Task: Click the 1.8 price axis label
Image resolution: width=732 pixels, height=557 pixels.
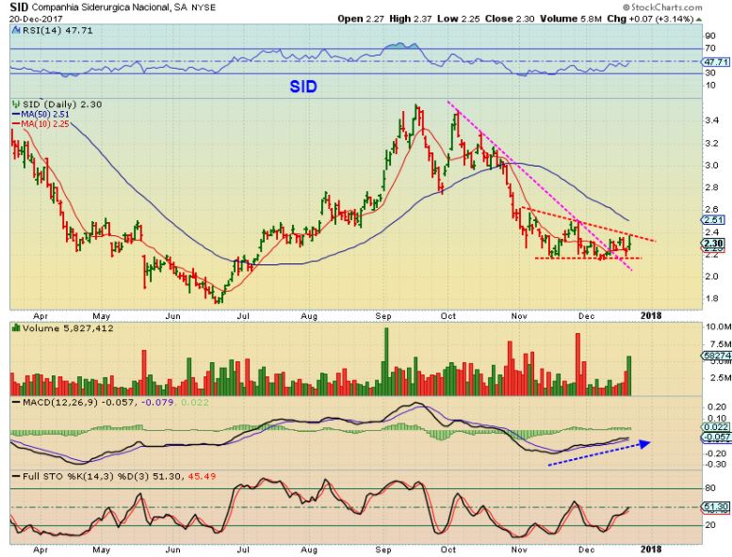Action: point(711,298)
